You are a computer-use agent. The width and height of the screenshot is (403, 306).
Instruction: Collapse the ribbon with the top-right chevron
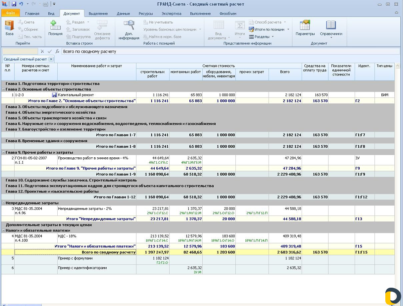[x=396, y=13]
